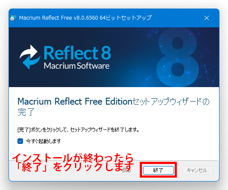Image resolution: width=228 pixels, height=190 pixels.
Task: Click the window title text in title bar
Action: tap(85, 18)
